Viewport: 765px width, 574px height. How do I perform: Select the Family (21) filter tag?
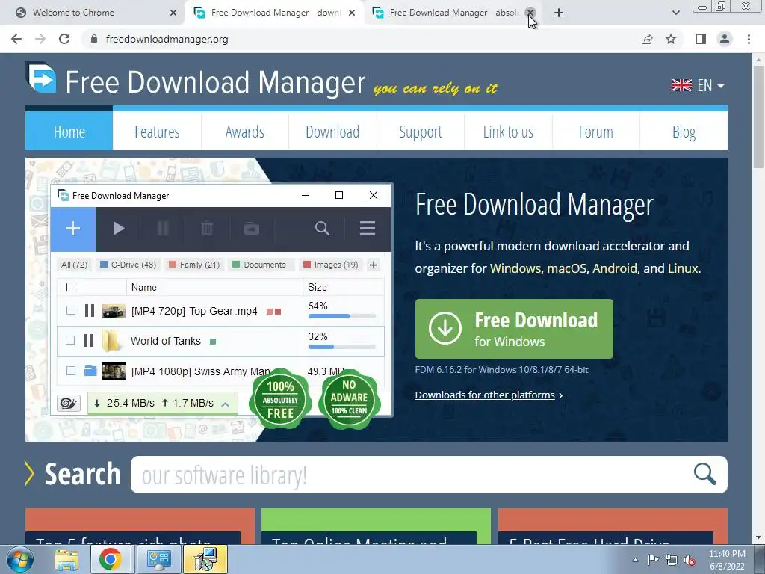tap(194, 265)
